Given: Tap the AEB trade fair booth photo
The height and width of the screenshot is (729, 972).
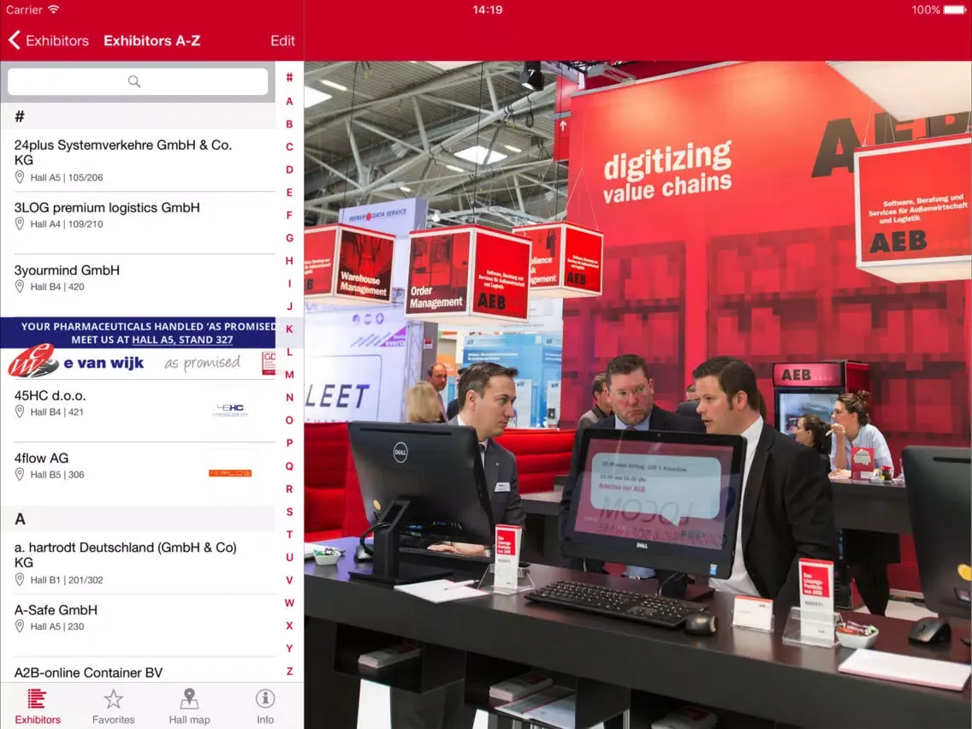Looking at the screenshot, I should point(638,395).
